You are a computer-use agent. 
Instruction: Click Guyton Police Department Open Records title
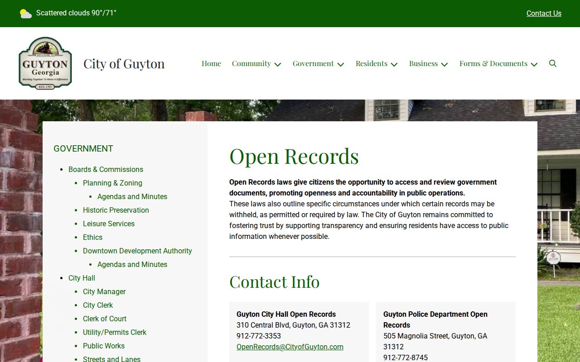[435, 319]
